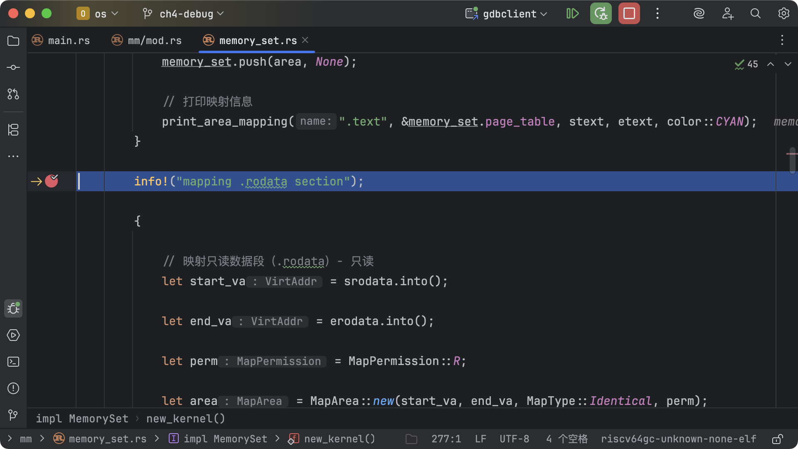Open the Terminal tool window
This screenshot has height=449, width=798.
click(x=13, y=362)
